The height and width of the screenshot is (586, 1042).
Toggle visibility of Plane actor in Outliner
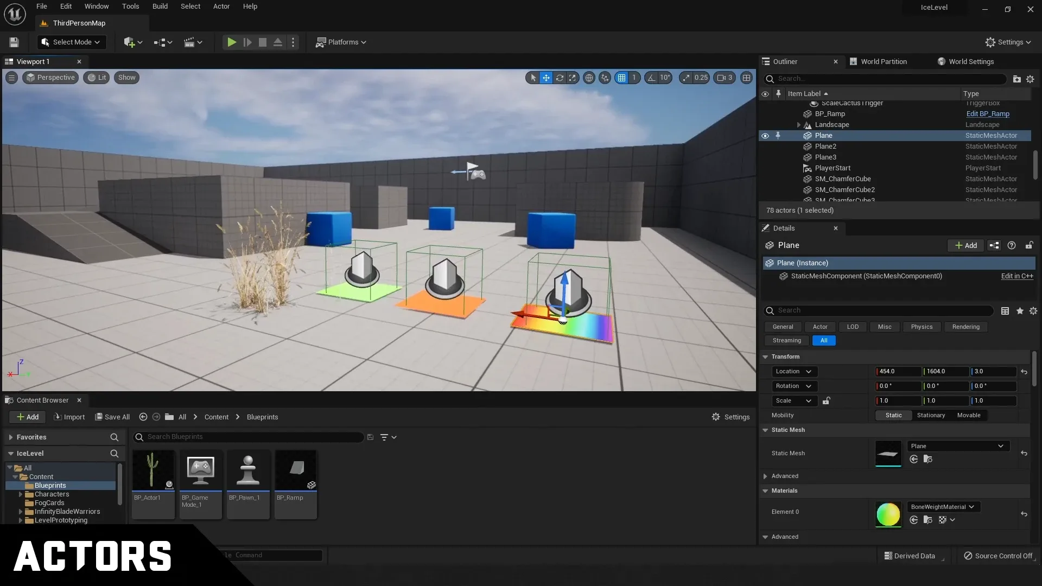coord(765,135)
